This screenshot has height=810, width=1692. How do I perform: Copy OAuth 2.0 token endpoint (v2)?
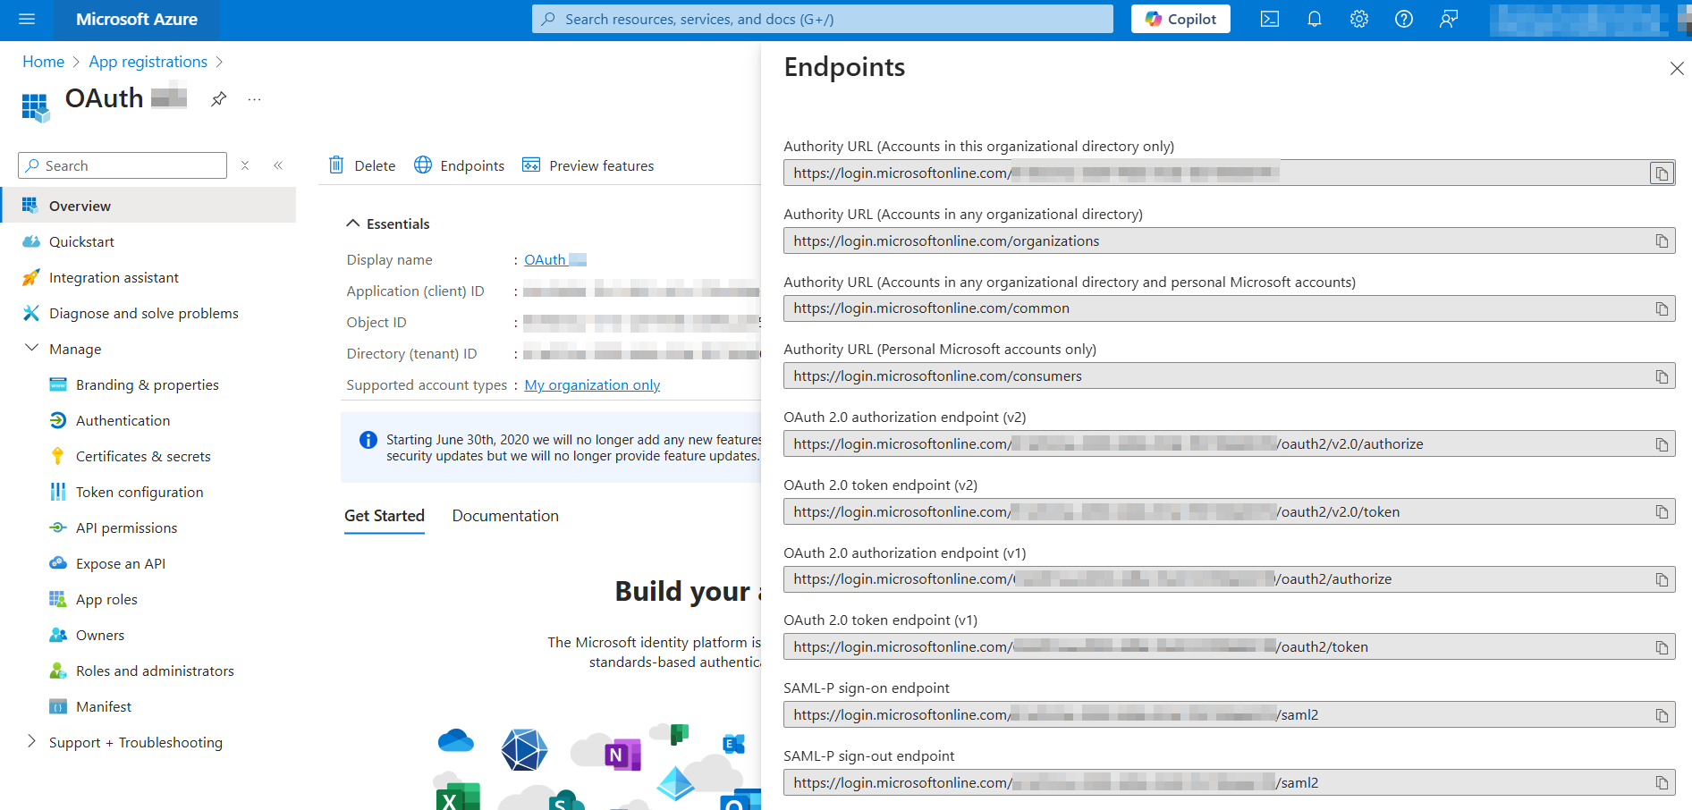1661,512
